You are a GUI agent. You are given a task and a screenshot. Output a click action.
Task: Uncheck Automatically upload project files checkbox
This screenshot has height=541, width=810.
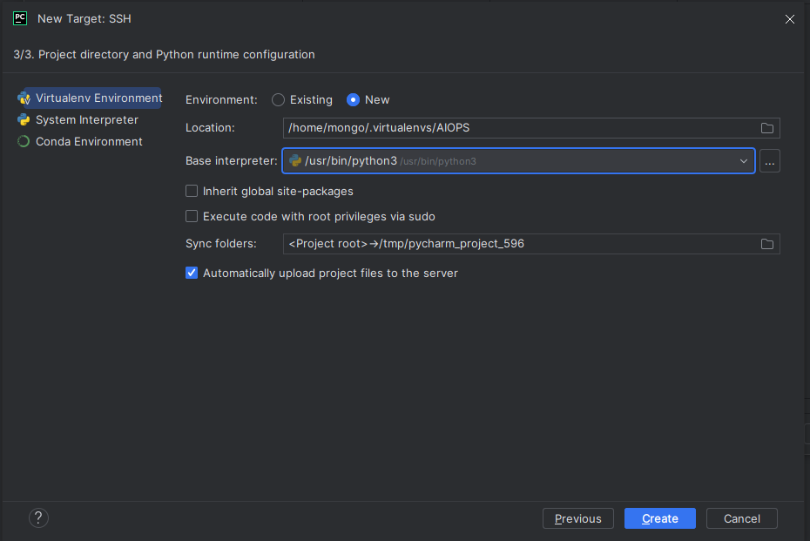[x=192, y=273]
